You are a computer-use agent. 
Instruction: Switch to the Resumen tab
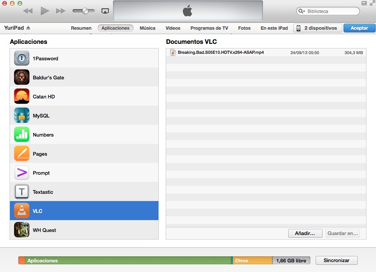(x=81, y=28)
